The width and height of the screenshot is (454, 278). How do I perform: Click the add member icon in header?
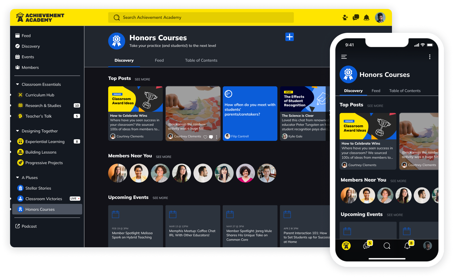tap(345, 17)
